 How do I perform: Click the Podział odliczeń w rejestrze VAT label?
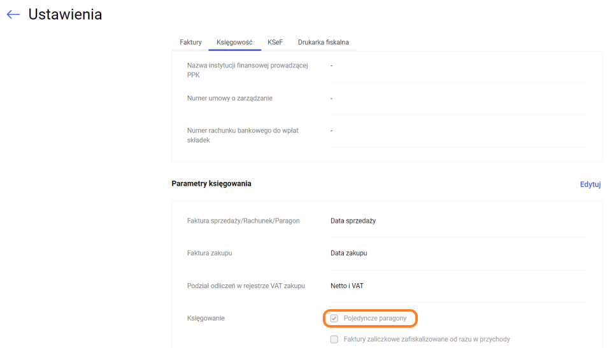[246, 286]
